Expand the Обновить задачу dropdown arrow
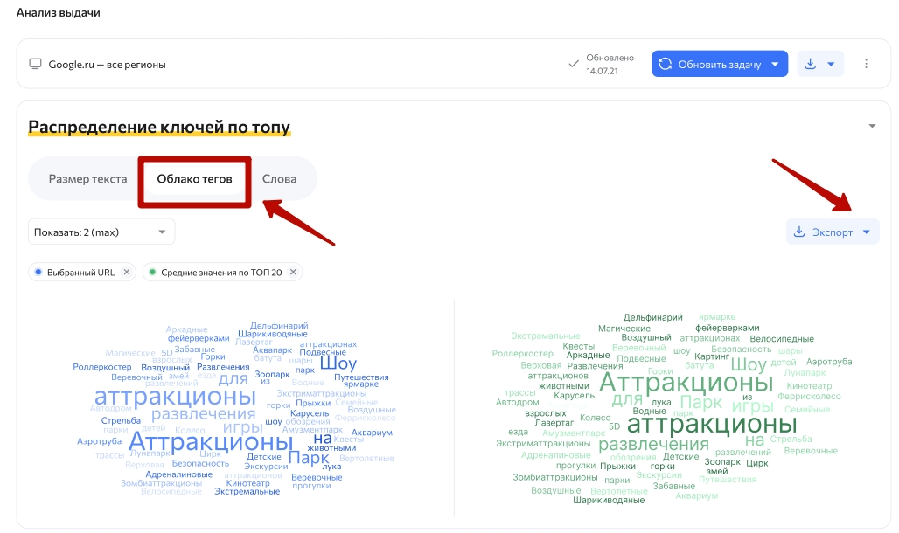This screenshot has height=533, width=899. (775, 64)
